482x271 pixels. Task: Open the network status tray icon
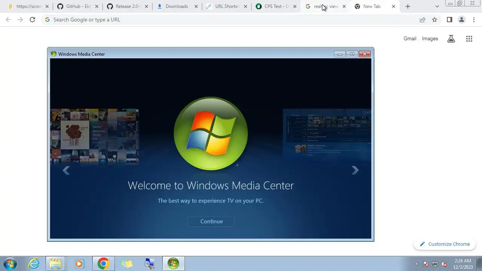tap(435, 264)
